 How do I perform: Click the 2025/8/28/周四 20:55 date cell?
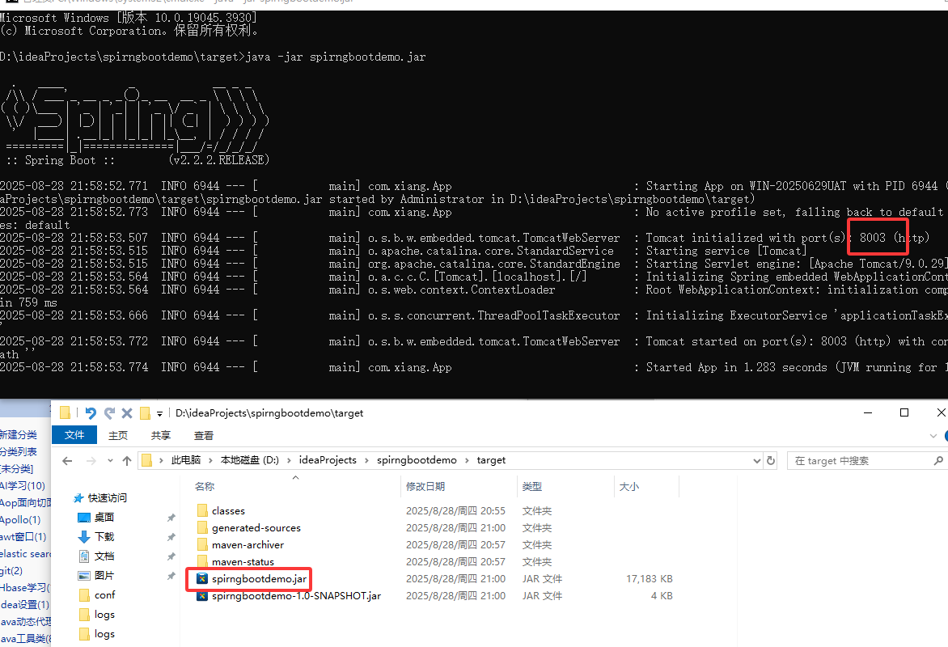(455, 511)
